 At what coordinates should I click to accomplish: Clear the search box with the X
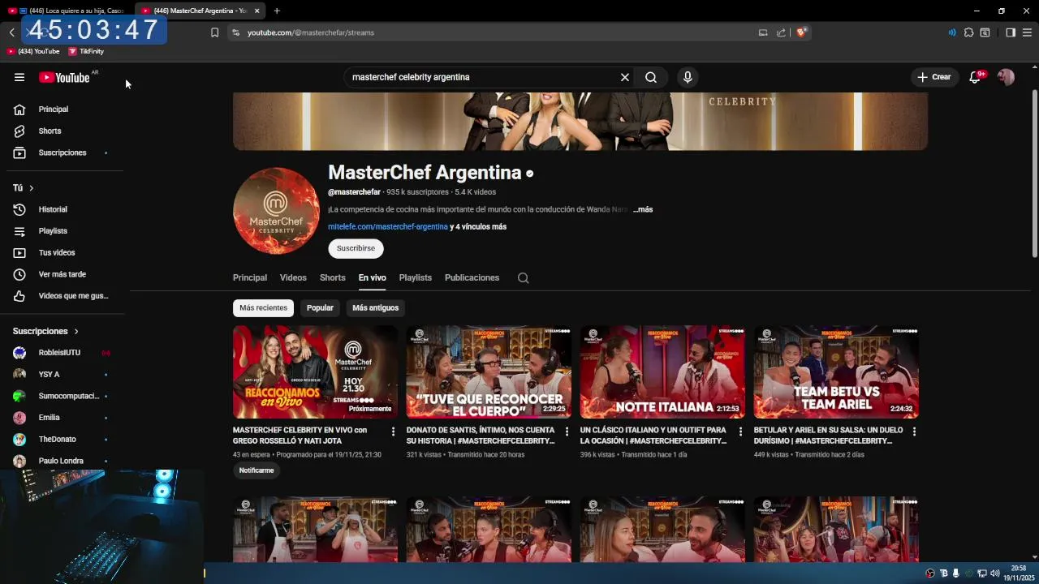click(x=625, y=77)
